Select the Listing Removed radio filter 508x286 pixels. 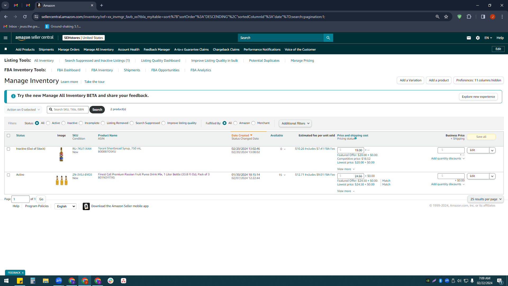point(103,123)
